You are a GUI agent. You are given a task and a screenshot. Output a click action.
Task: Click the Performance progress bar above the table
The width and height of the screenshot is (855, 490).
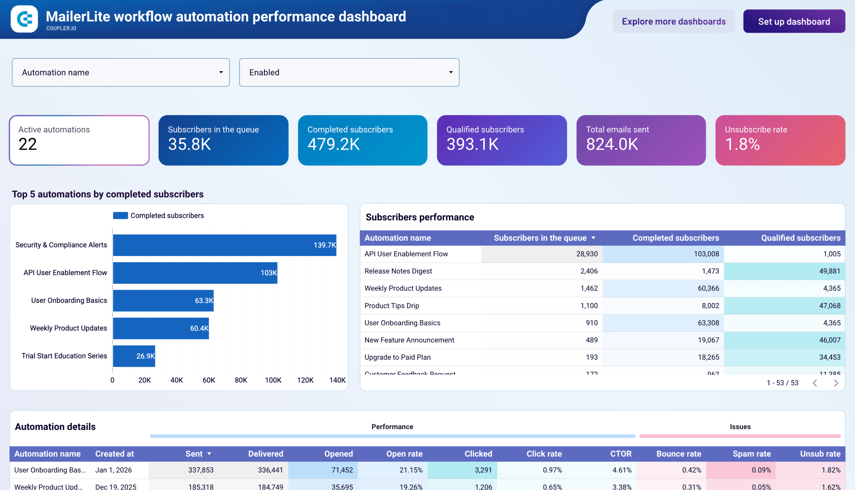tap(392, 436)
